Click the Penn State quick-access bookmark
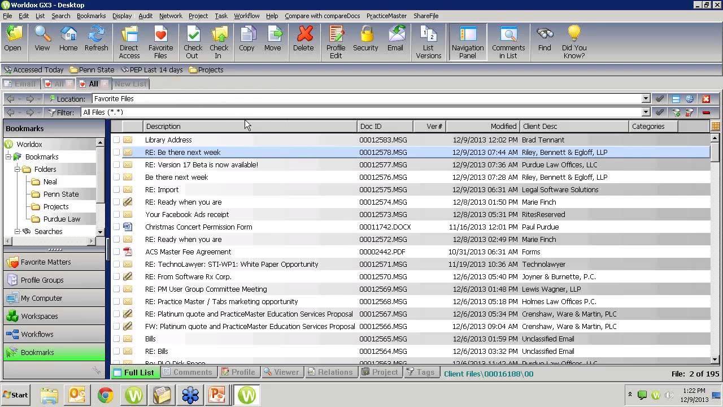723x407 pixels. tap(92, 70)
